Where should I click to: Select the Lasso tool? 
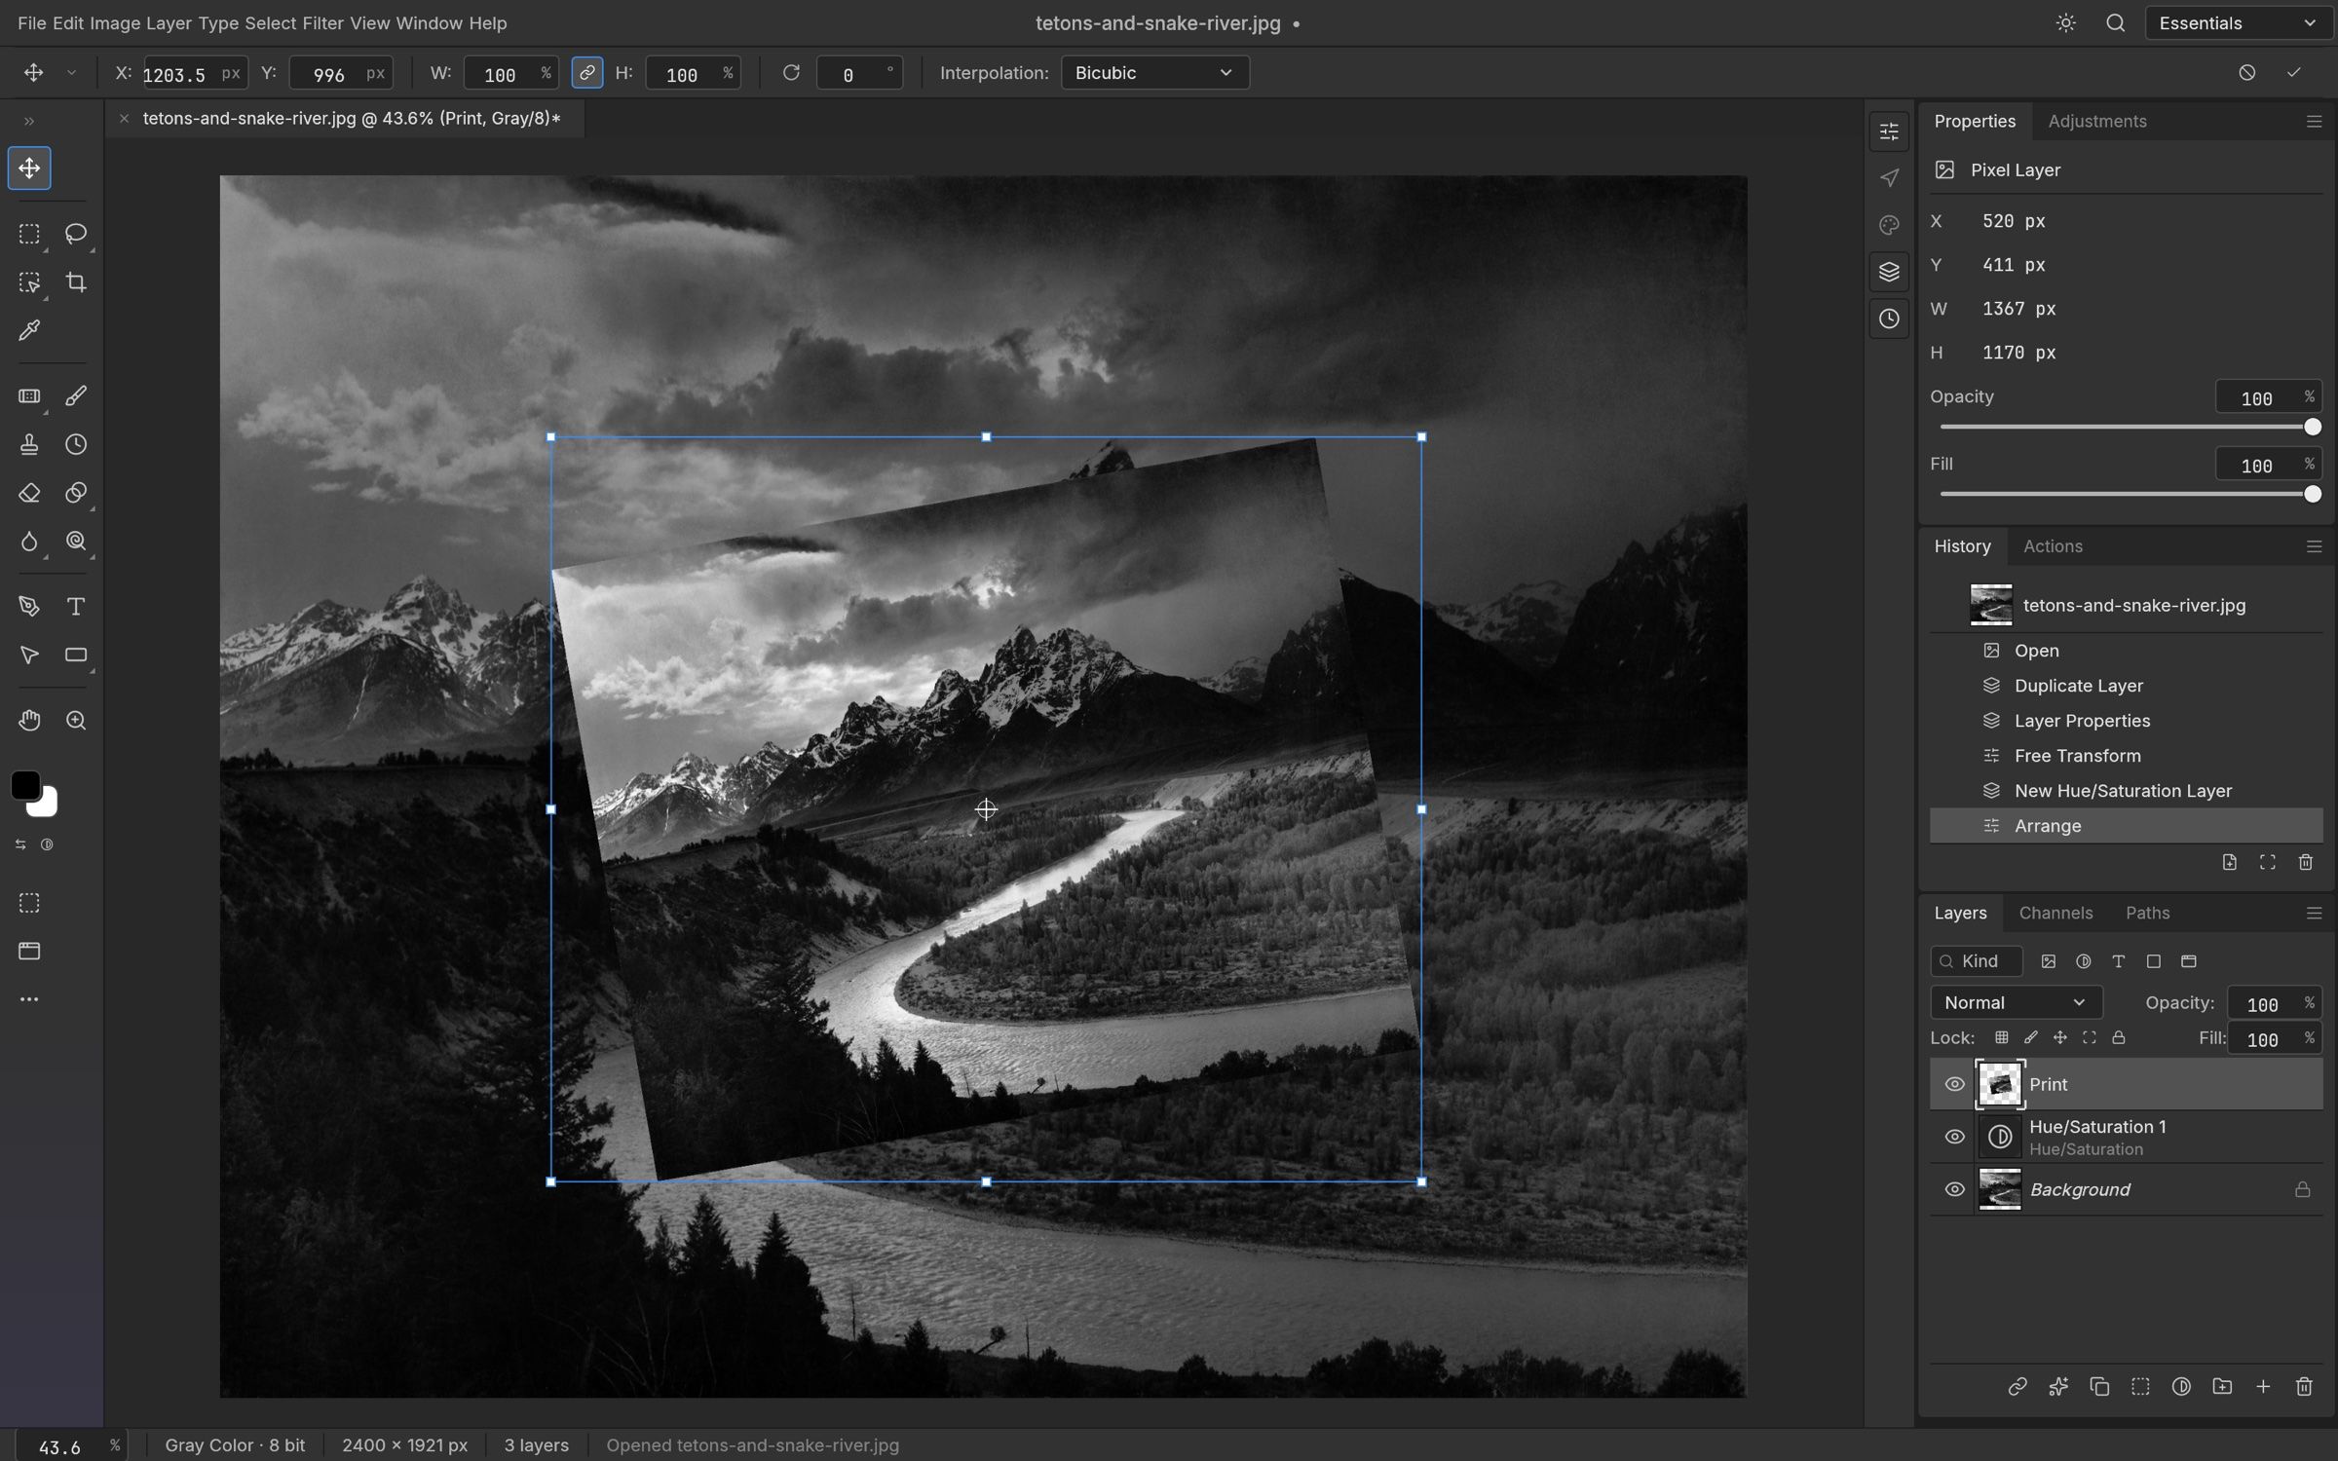pos(76,234)
